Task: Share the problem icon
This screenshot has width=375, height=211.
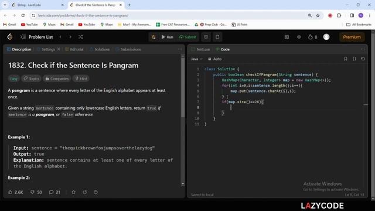Action: pyautogui.click(x=84, y=192)
